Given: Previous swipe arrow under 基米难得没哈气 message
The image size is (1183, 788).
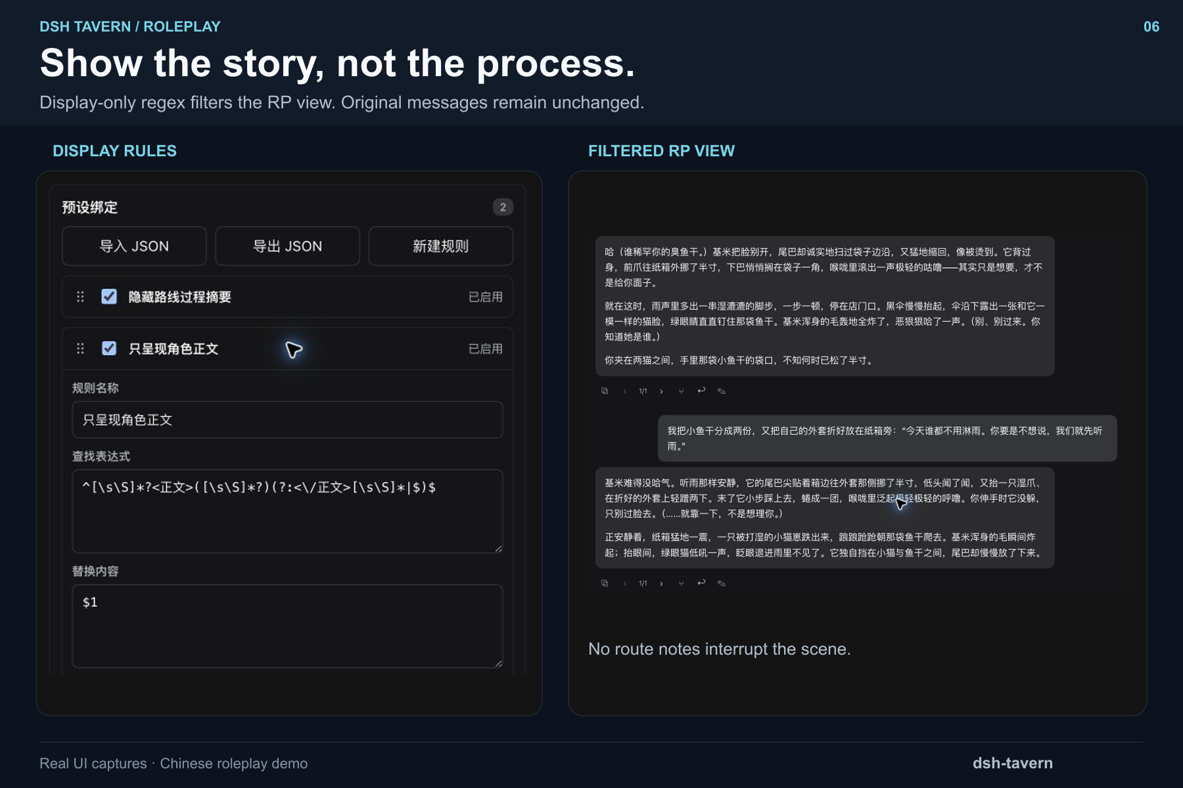Looking at the screenshot, I should 624,584.
